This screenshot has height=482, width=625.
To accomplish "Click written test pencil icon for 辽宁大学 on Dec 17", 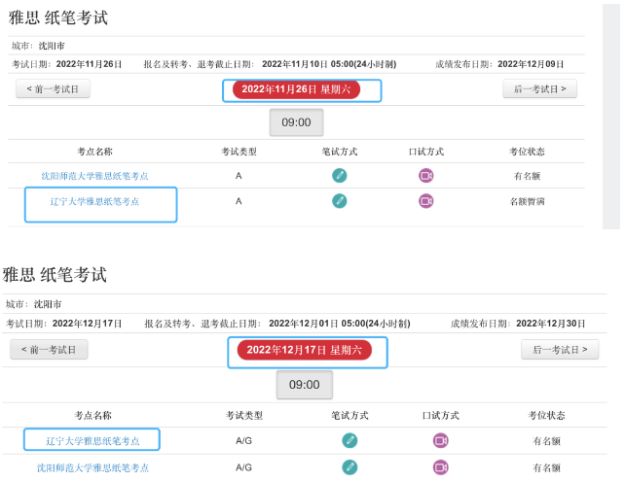I will point(349,440).
